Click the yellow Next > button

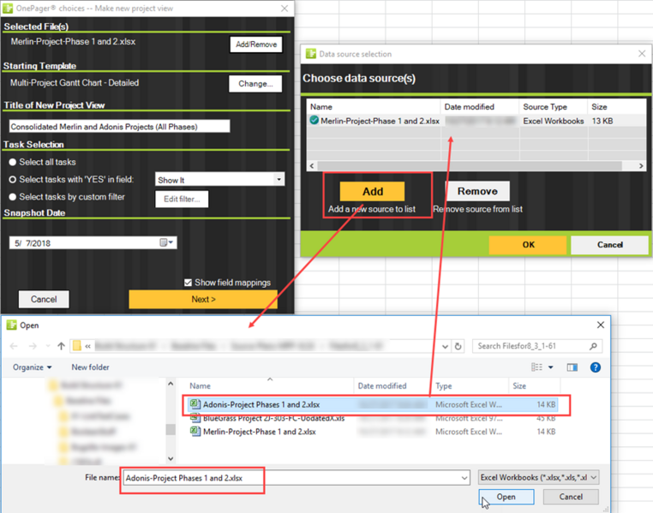click(x=203, y=299)
